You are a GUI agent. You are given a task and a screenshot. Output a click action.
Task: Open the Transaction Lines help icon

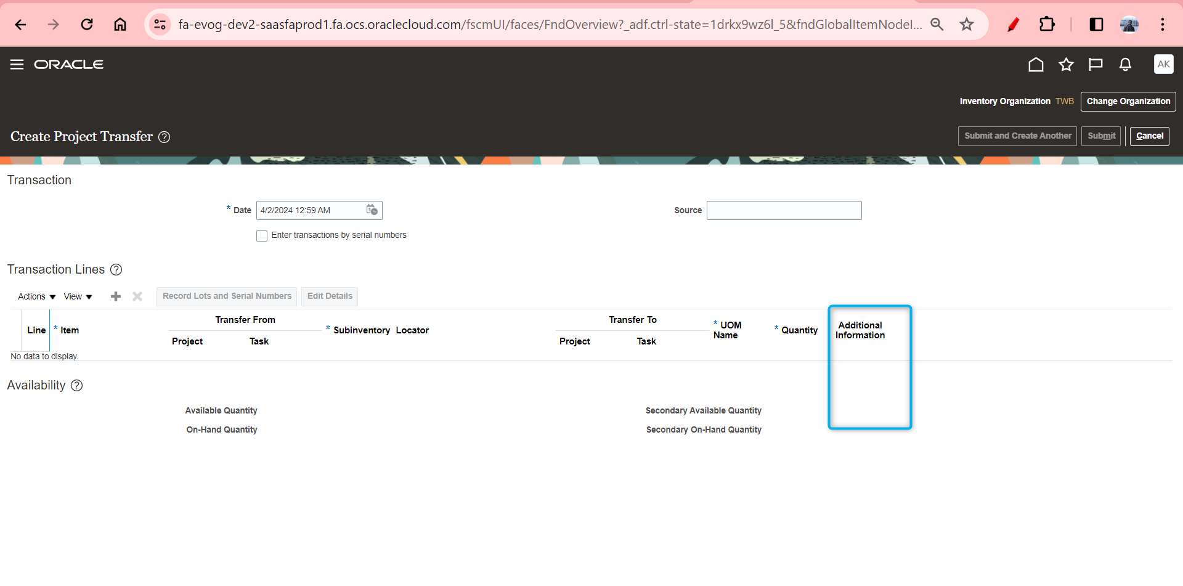[116, 270]
